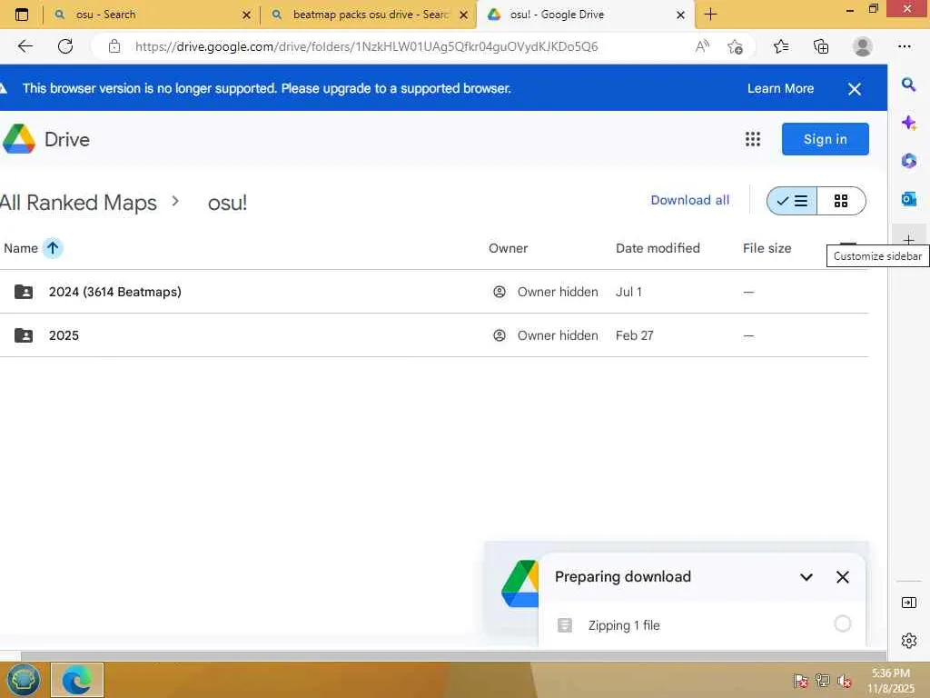Click the File size column header

pos(767,248)
